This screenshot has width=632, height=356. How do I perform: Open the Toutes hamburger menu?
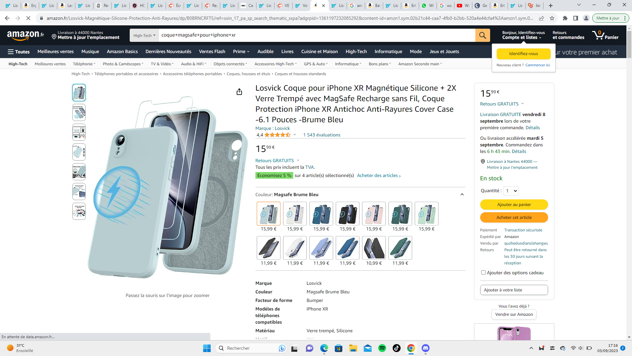pos(19,52)
